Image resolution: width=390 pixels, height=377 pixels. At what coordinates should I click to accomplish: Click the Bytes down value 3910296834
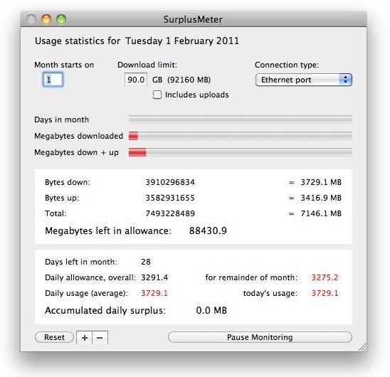[x=170, y=182]
